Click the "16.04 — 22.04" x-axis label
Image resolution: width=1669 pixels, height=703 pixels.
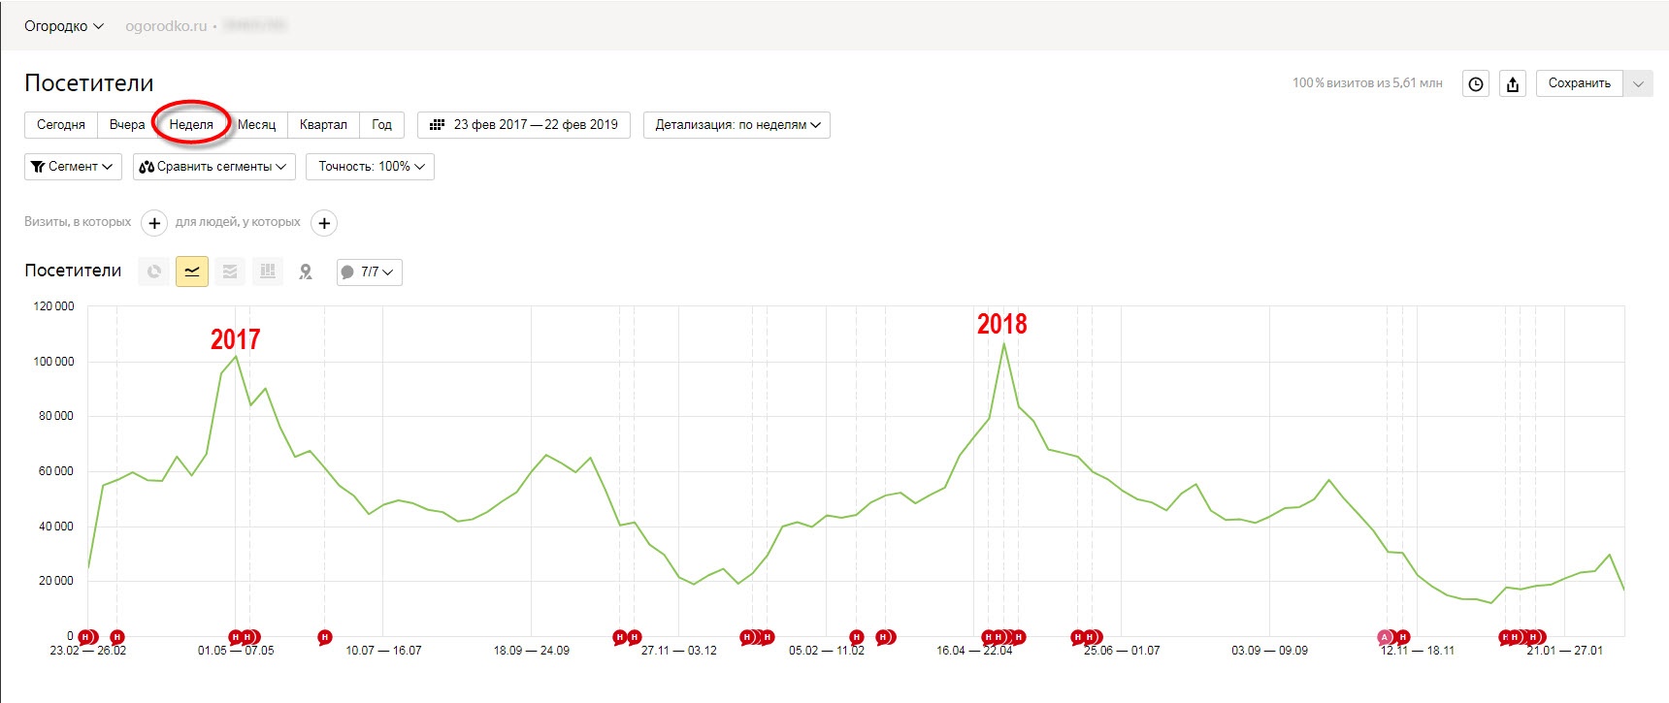(974, 651)
